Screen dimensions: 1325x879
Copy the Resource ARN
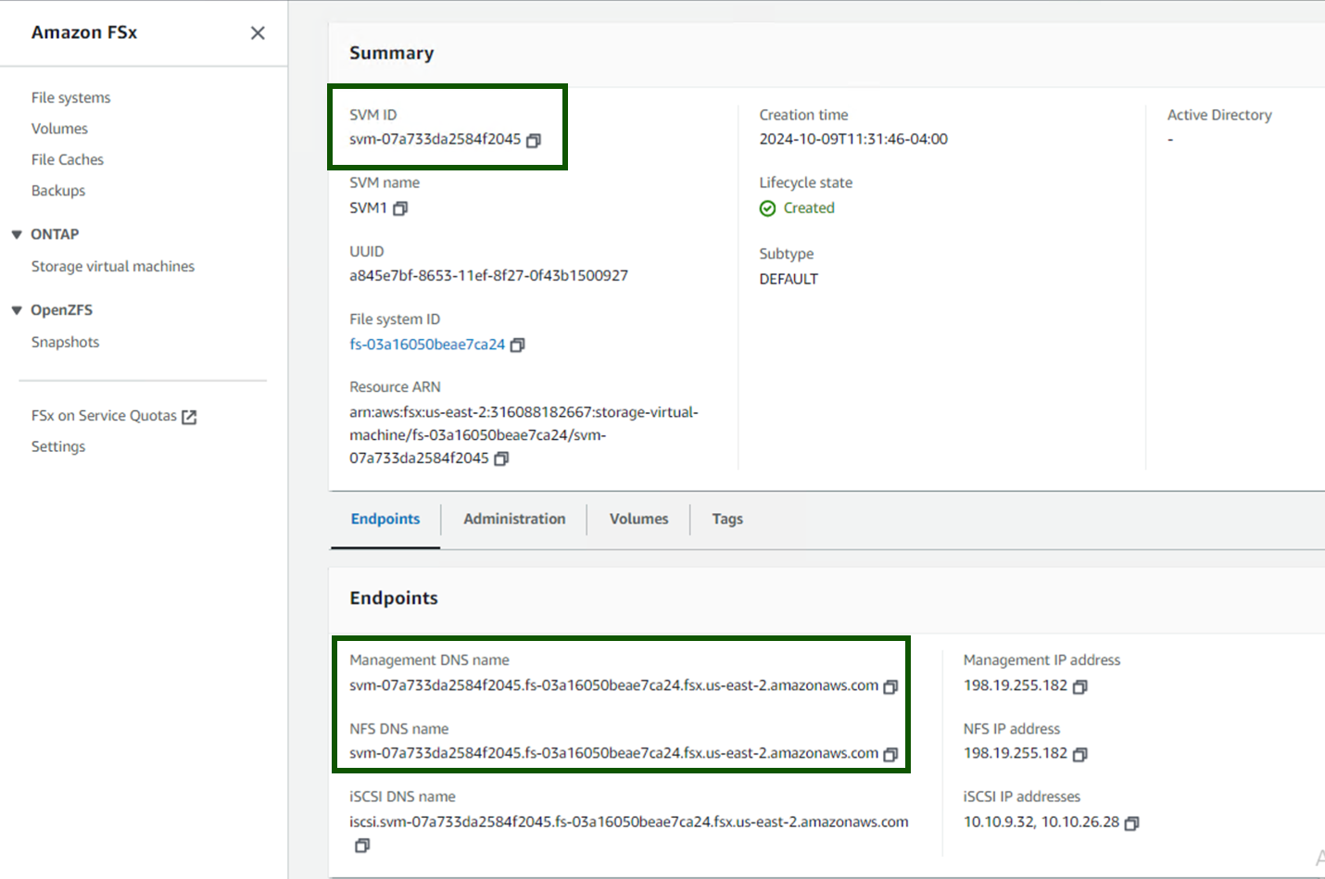(x=501, y=458)
